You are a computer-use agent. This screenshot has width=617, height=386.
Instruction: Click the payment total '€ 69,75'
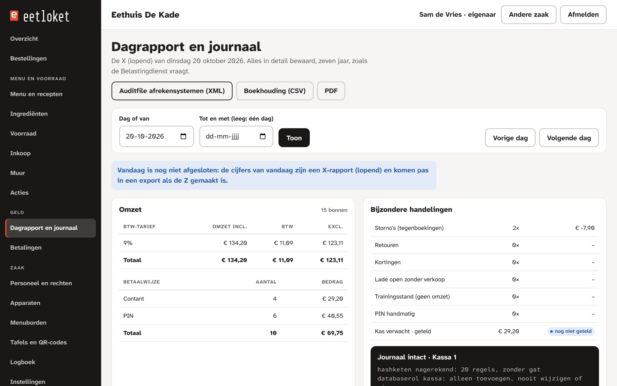pos(332,333)
